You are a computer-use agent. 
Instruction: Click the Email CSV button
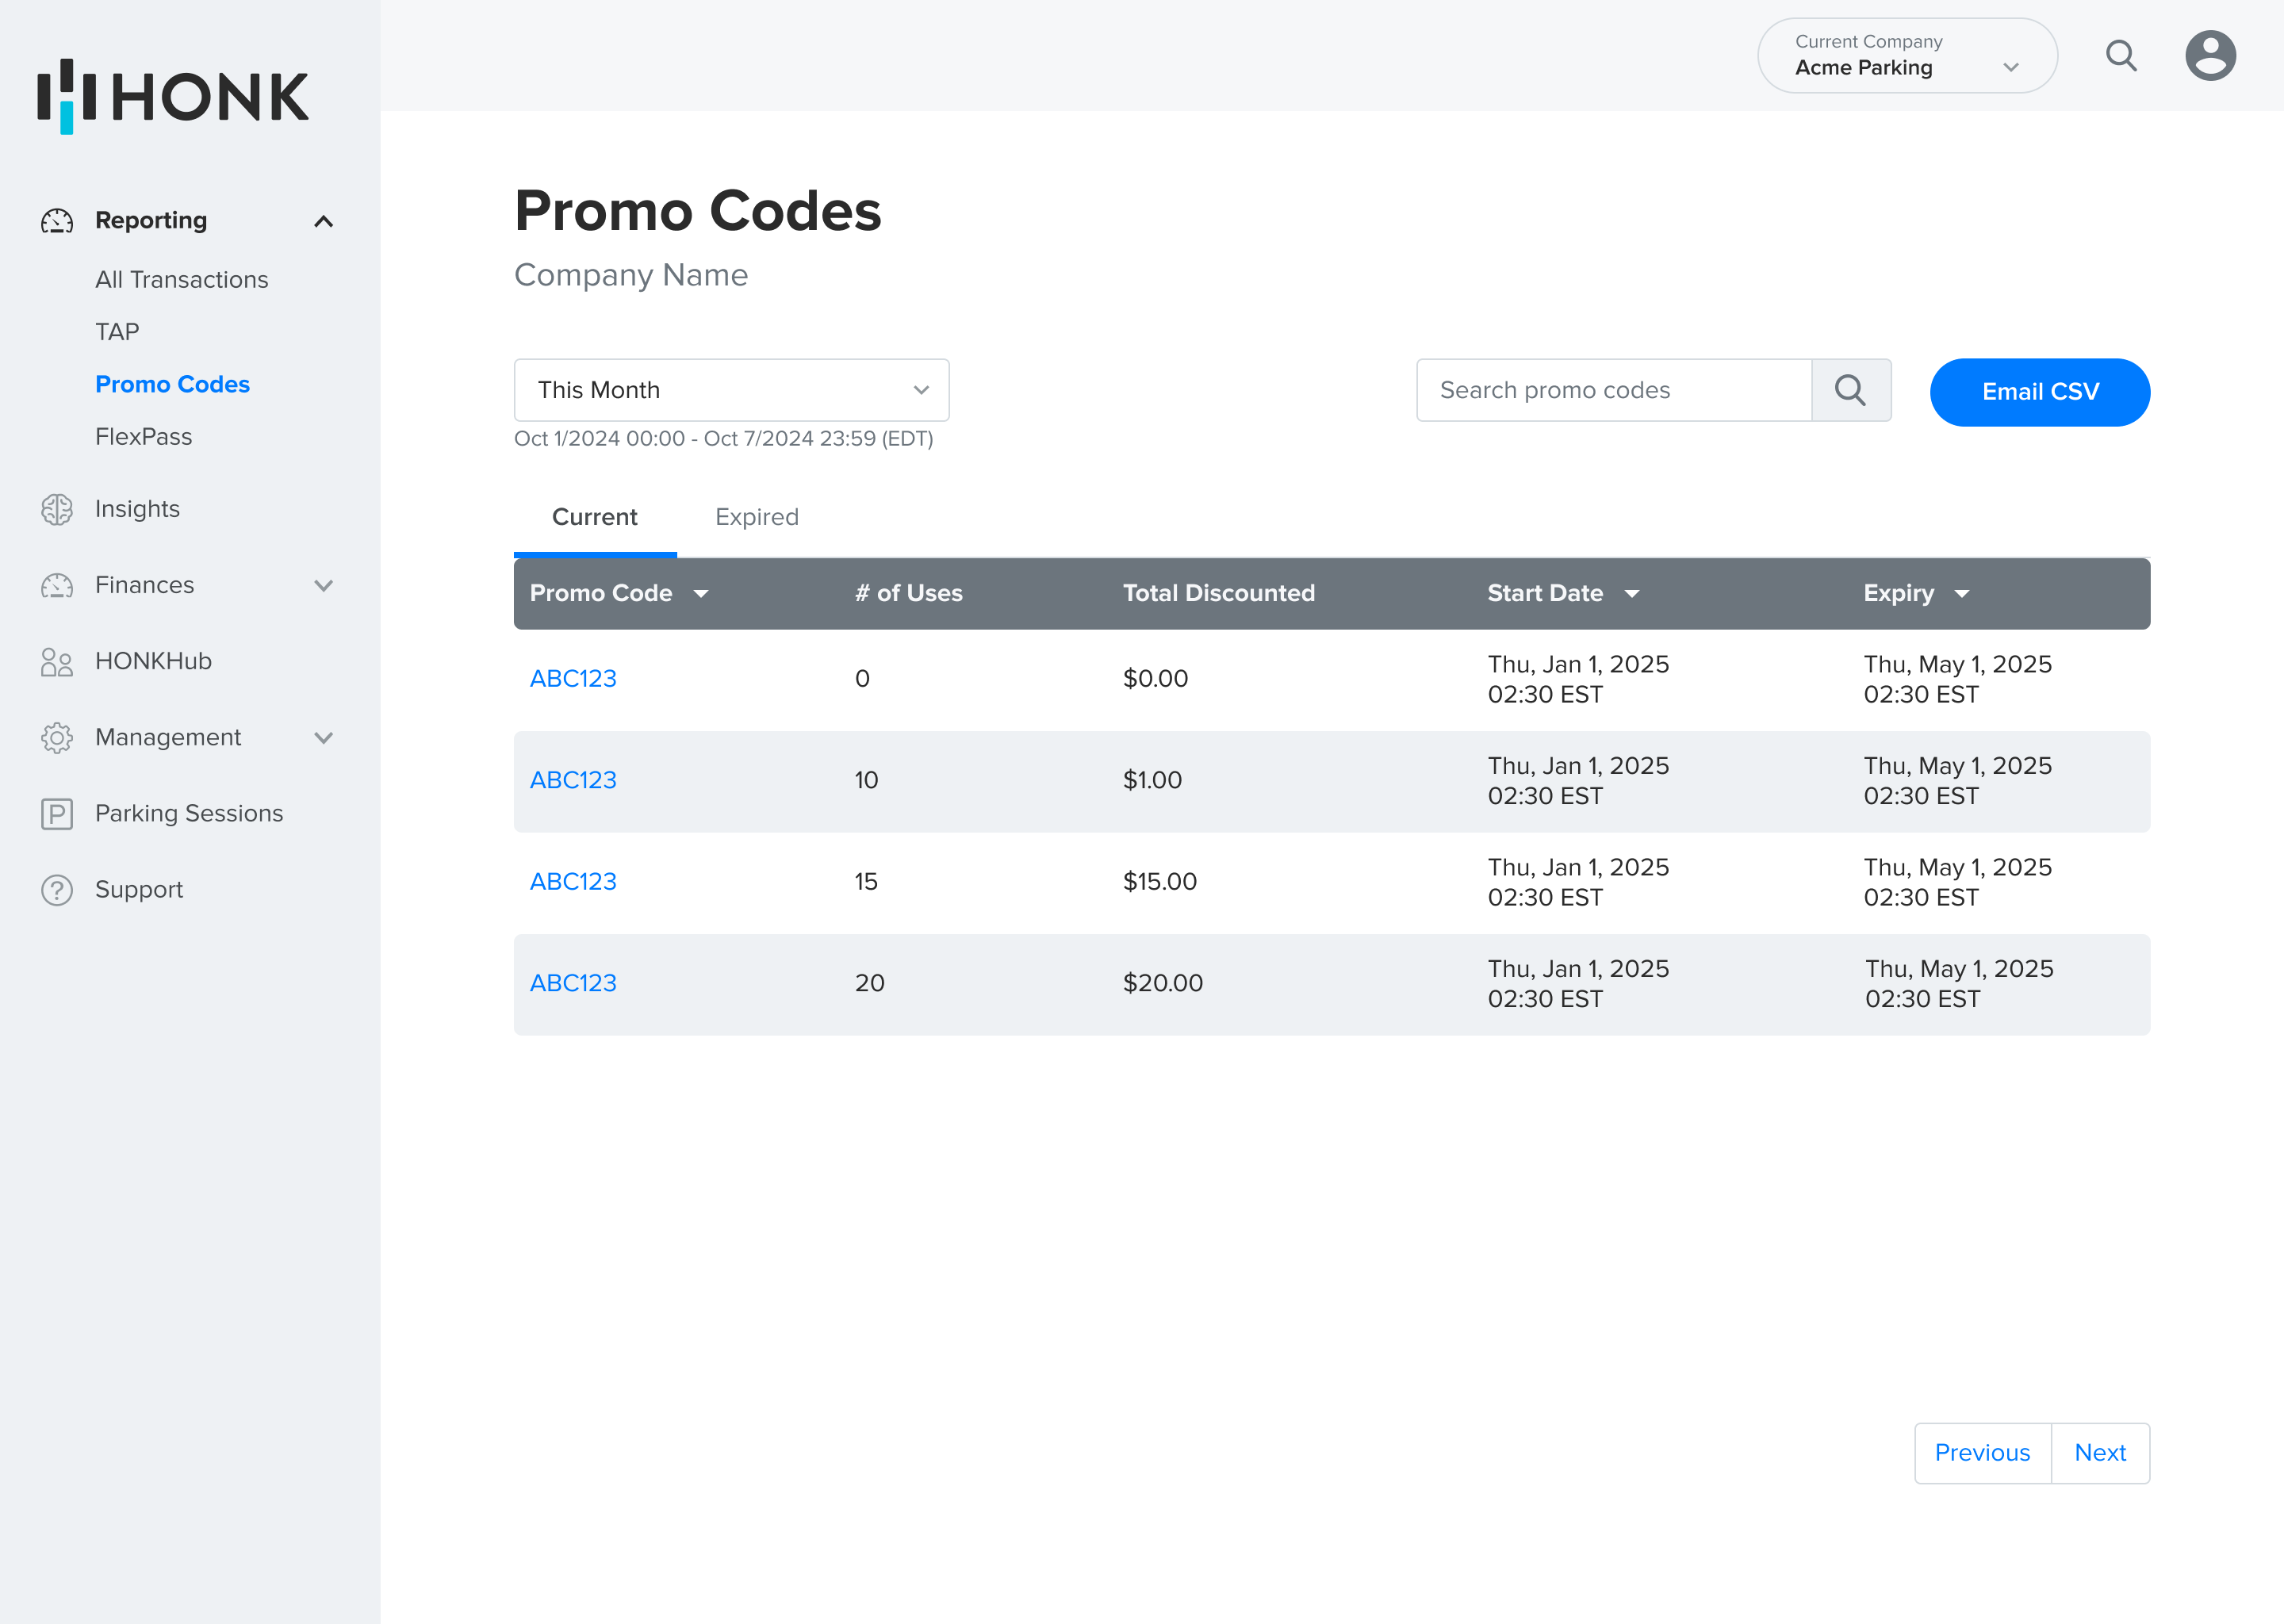click(x=2039, y=392)
